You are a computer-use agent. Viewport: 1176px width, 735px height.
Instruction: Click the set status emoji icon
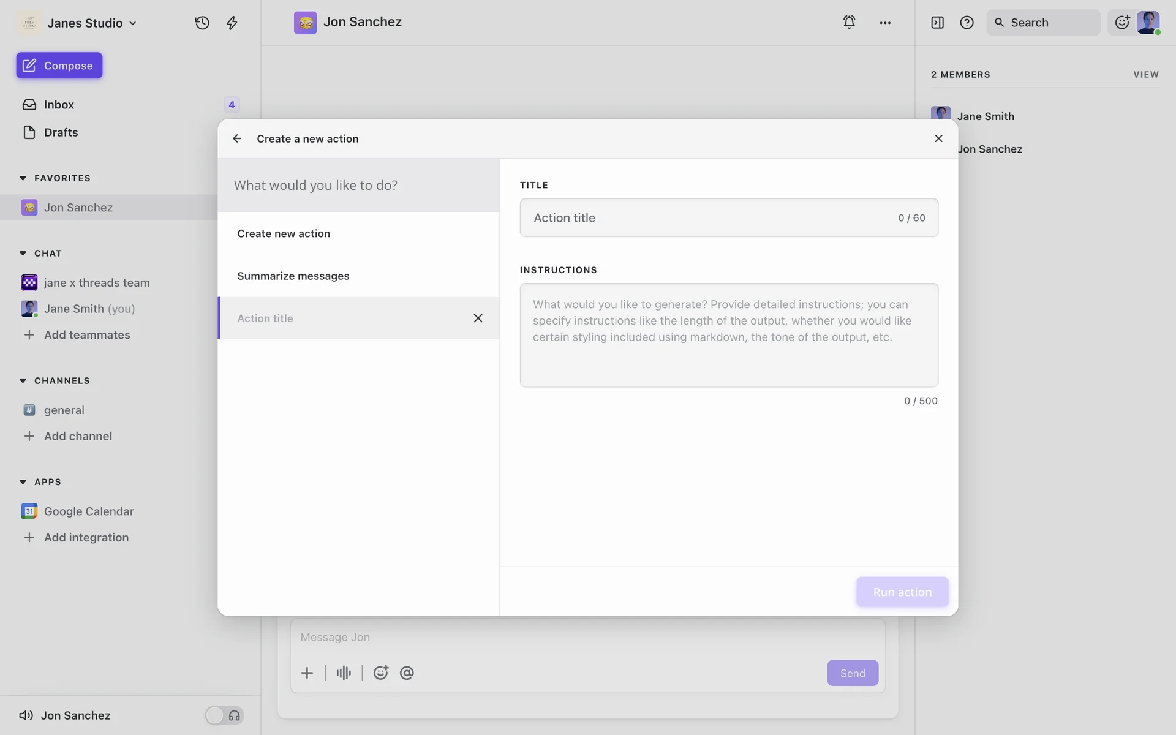[x=1122, y=23]
